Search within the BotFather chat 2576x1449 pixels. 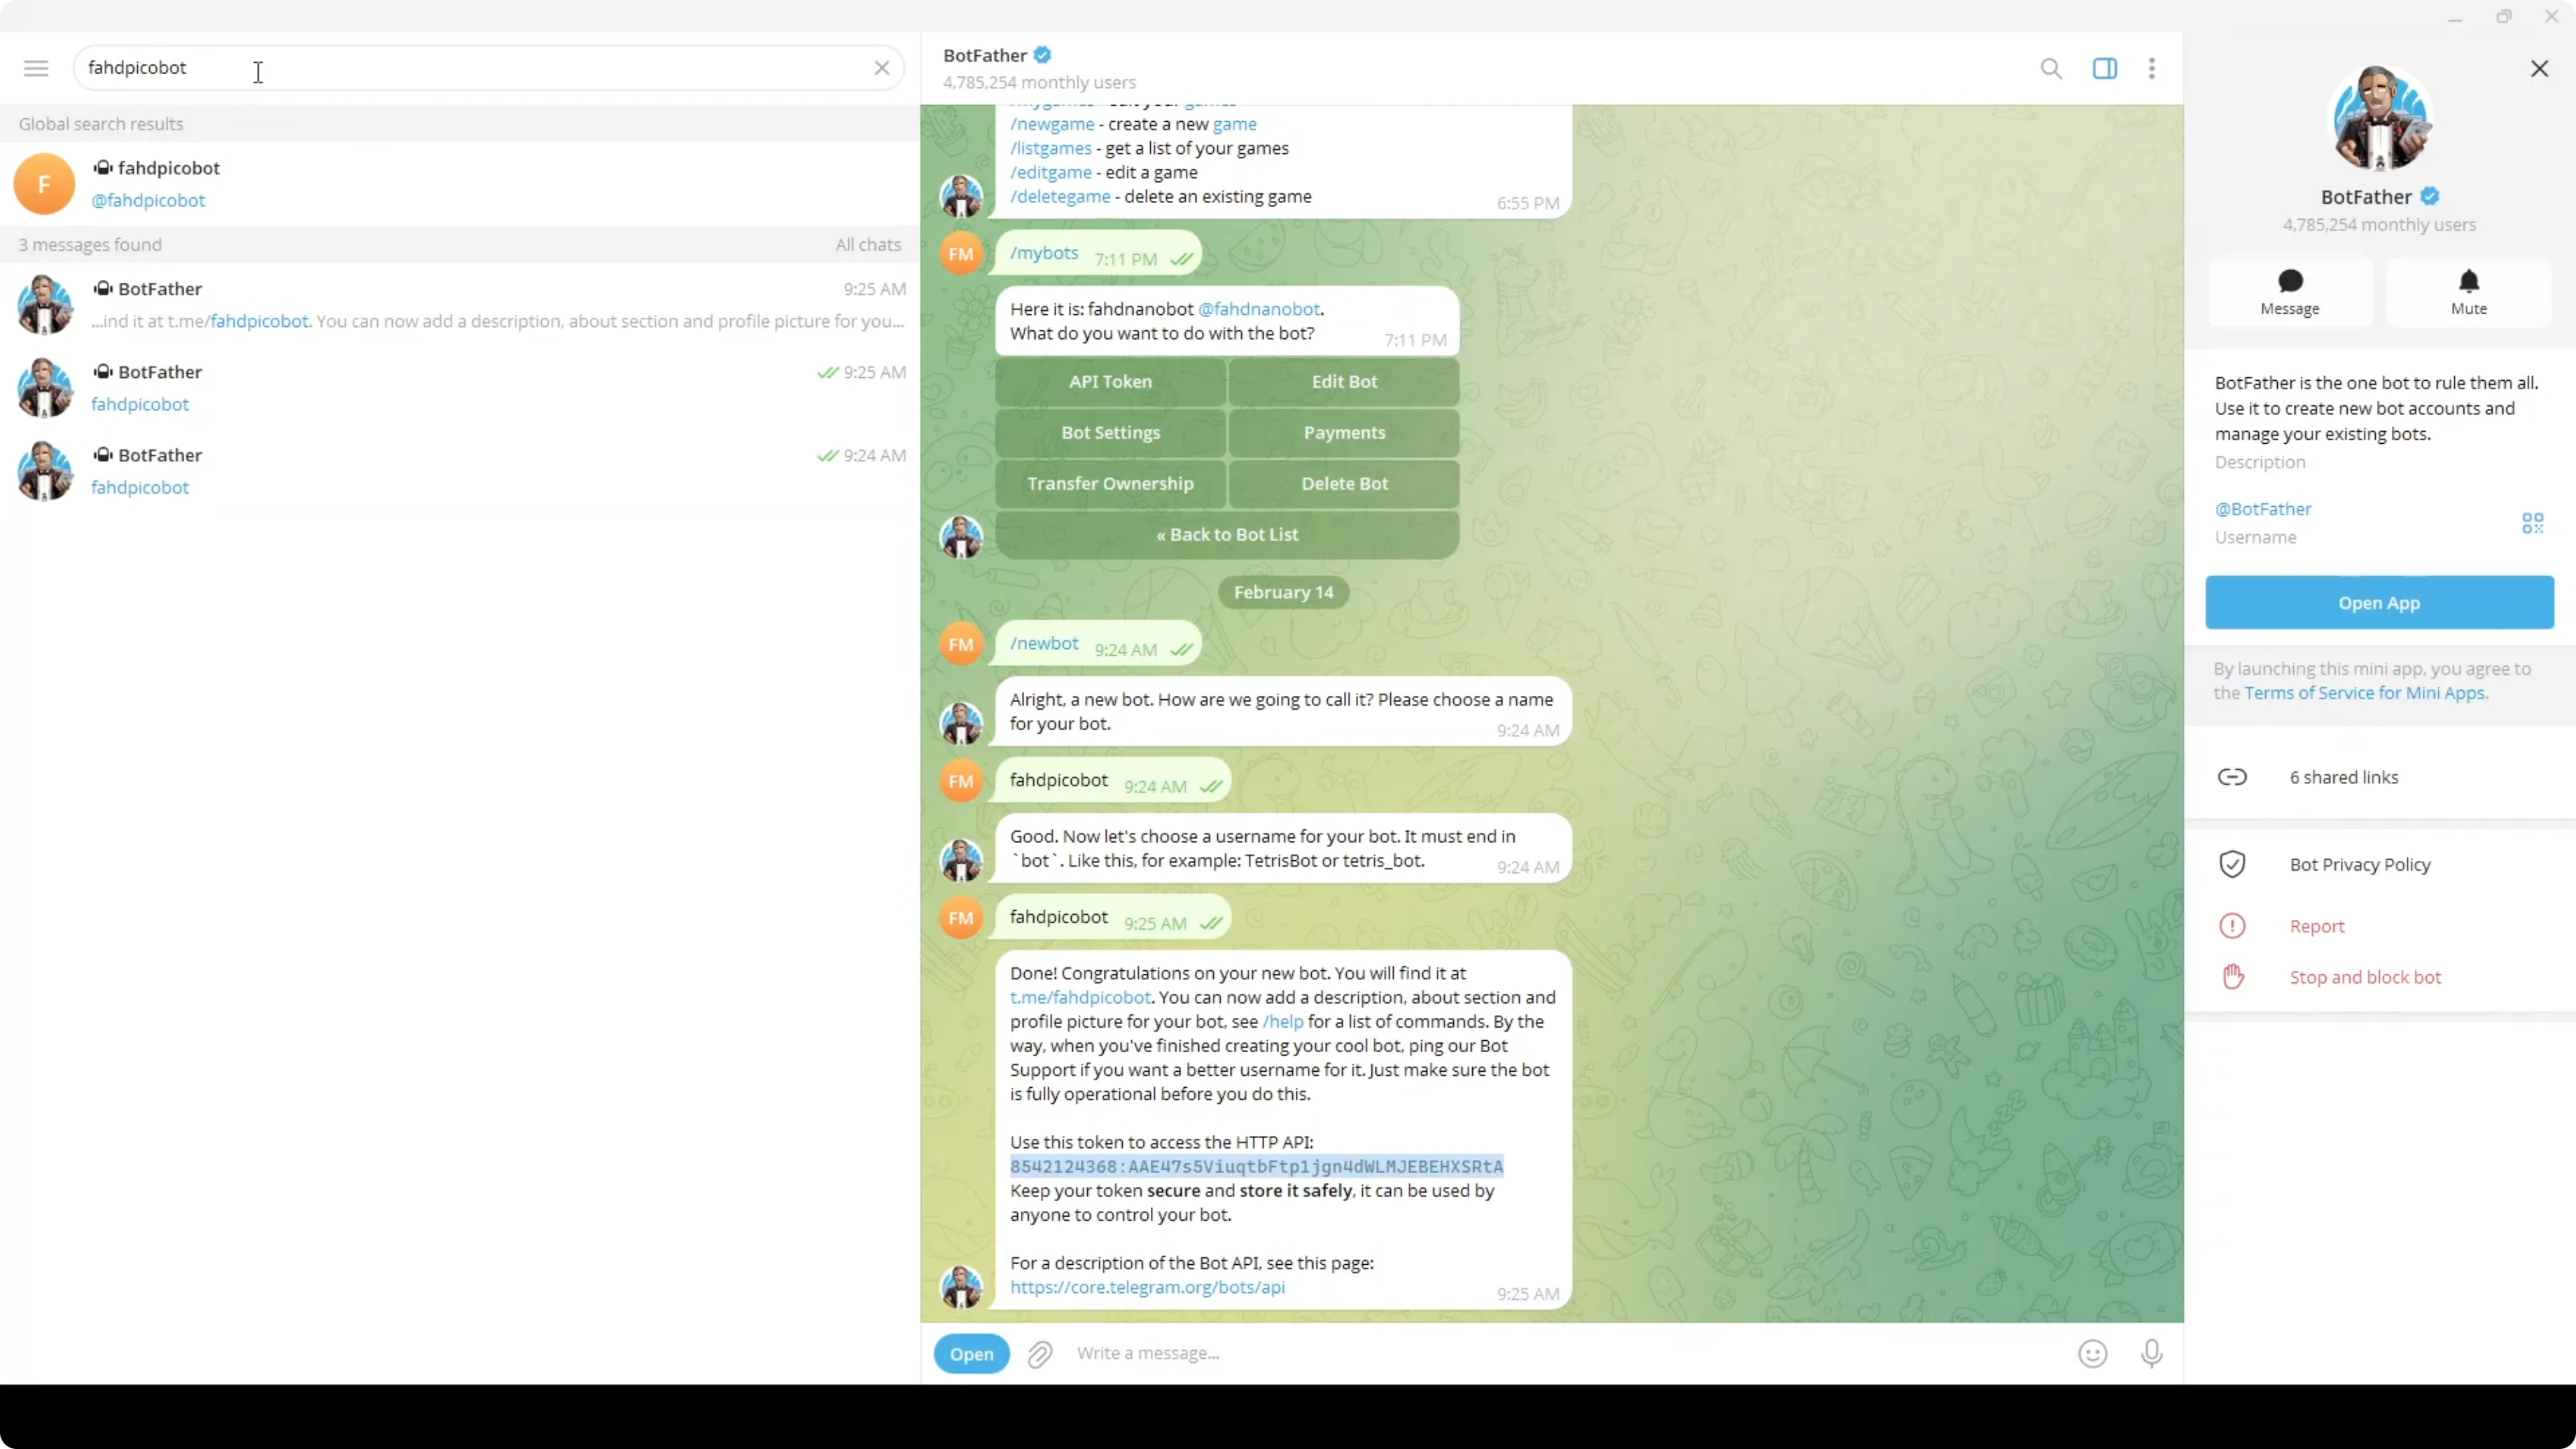(x=2050, y=68)
